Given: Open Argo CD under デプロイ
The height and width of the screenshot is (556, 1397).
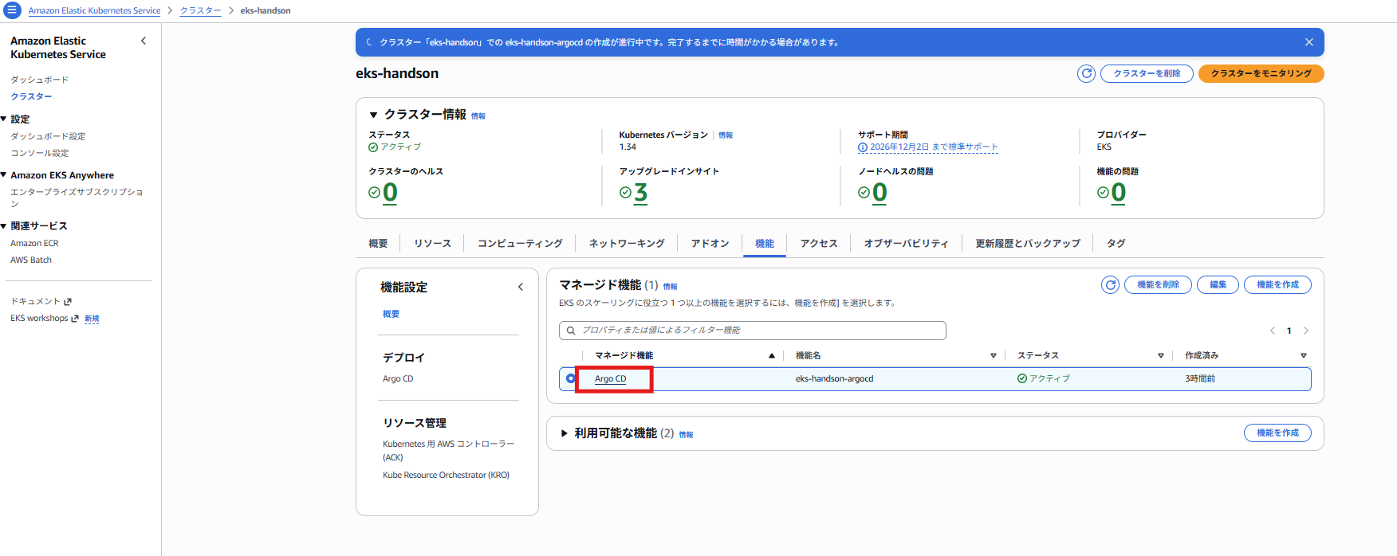Looking at the screenshot, I should (398, 378).
